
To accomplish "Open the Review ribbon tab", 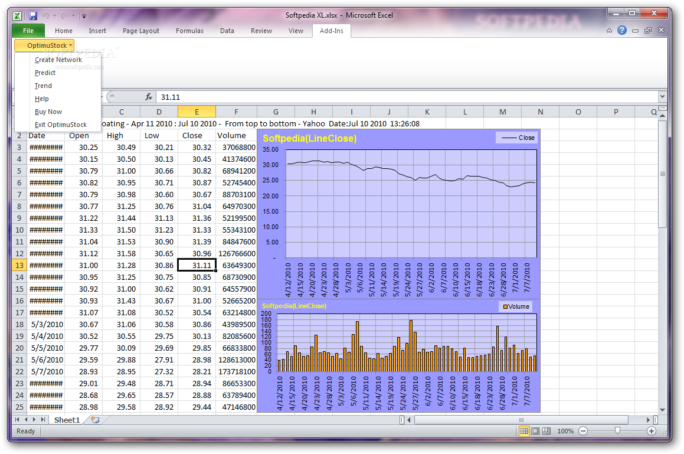I will pos(261,31).
